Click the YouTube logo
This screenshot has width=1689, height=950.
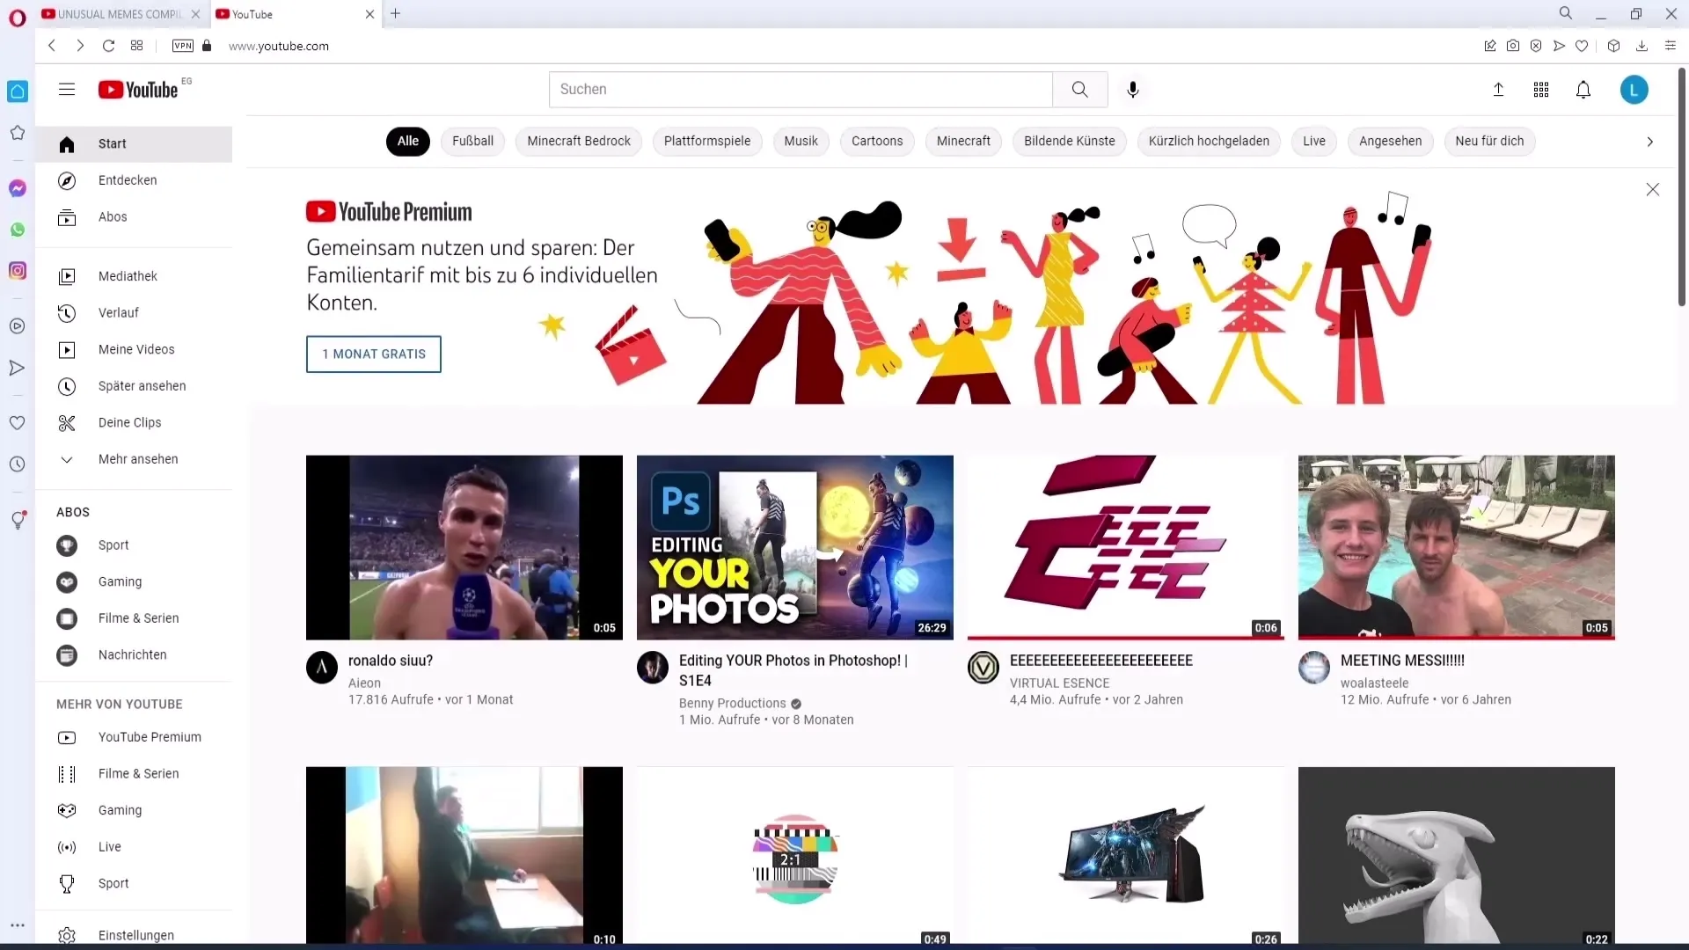[x=138, y=90]
